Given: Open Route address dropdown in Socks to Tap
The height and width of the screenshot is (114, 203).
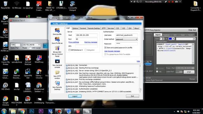Looking at the screenshot, I should click(39, 45).
